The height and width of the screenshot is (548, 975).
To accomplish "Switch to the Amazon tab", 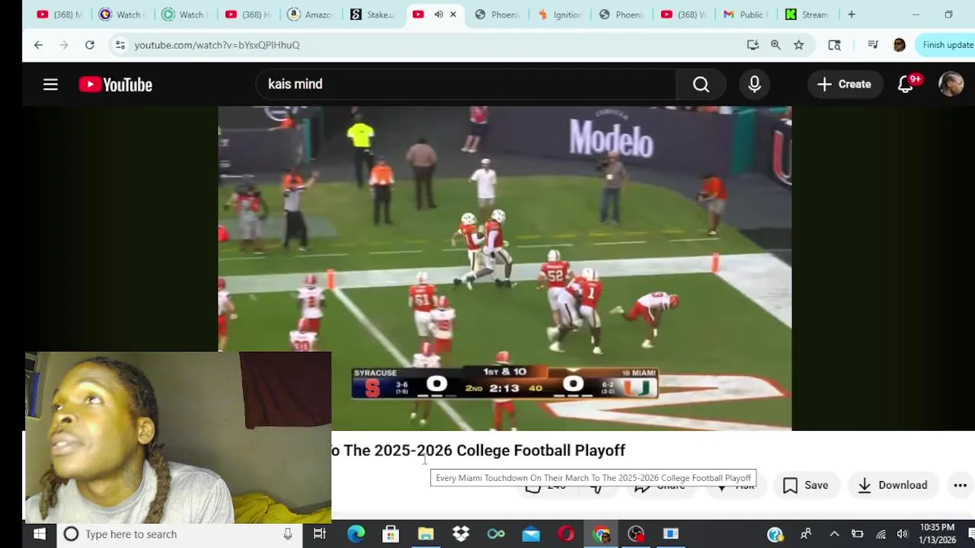I will click(x=309, y=14).
